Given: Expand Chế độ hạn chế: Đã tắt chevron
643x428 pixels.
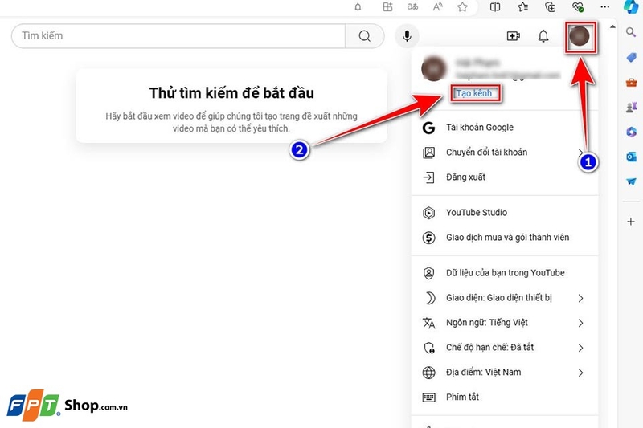Looking at the screenshot, I should click(580, 348).
